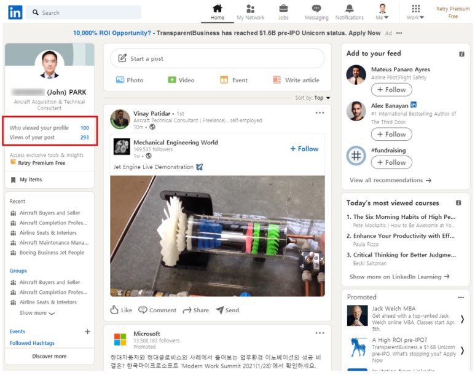
Task: Follow Alex Banayan
Action: point(391,134)
